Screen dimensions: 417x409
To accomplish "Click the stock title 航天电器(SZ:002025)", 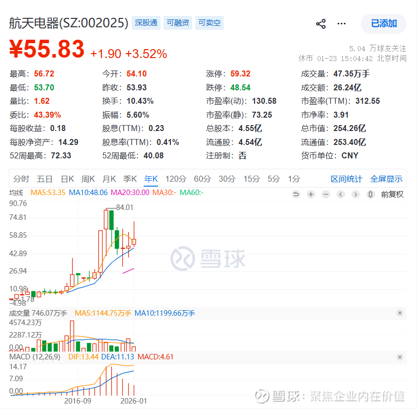I will tap(69, 23).
